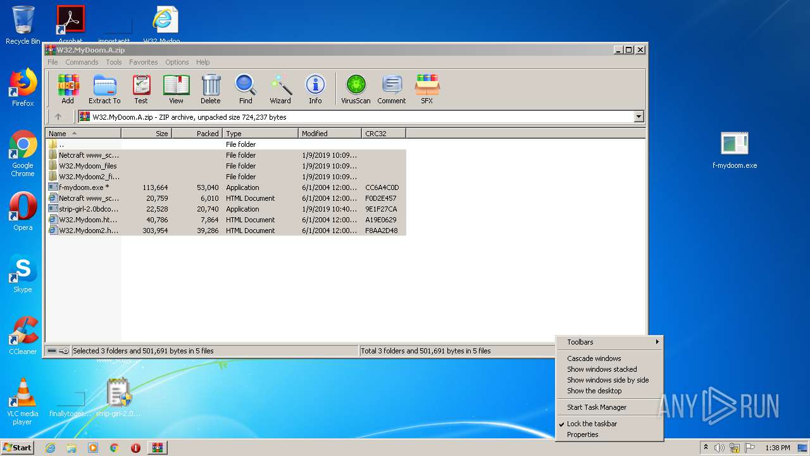Sort file list by Type column
The image size is (810, 456).
(x=260, y=134)
